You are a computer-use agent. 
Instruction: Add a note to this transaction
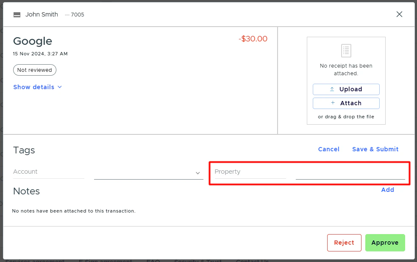[x=387, y=190]
